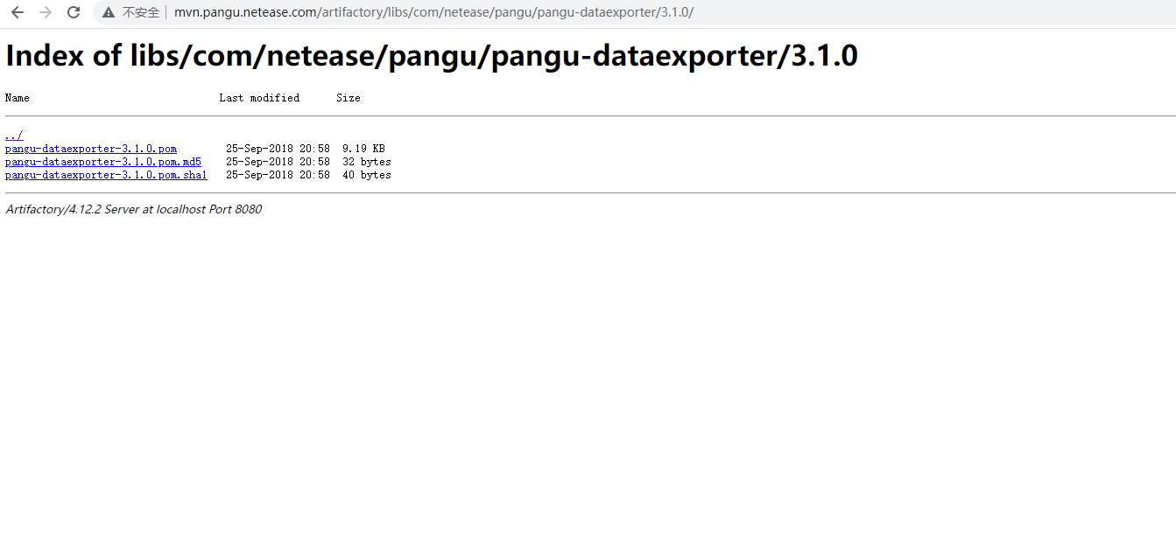Click the 32 bytes size value

point(367,162)
